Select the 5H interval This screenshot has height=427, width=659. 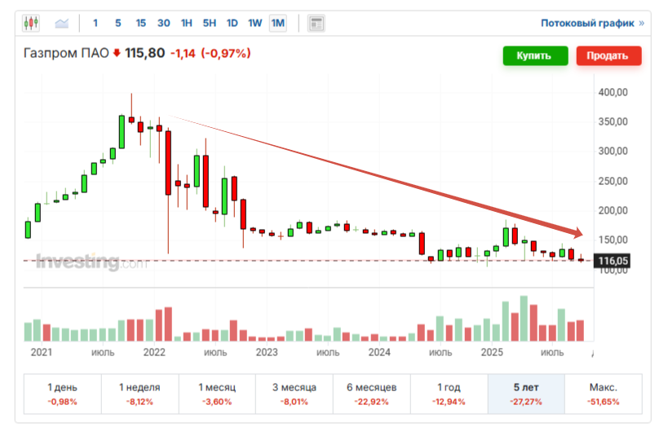[x=210, y=23]
